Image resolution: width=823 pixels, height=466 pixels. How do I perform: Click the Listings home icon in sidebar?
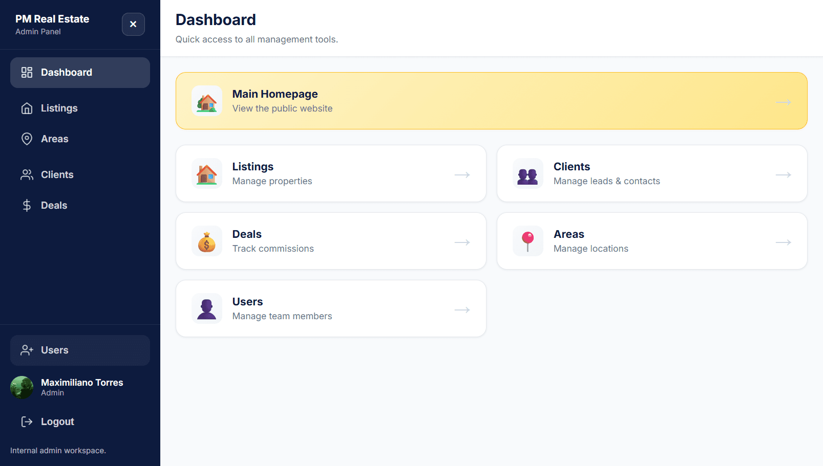(27, 108)
